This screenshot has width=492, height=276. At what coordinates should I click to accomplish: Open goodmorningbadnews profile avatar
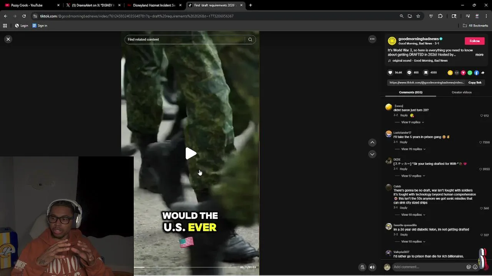tap(392, 41)
